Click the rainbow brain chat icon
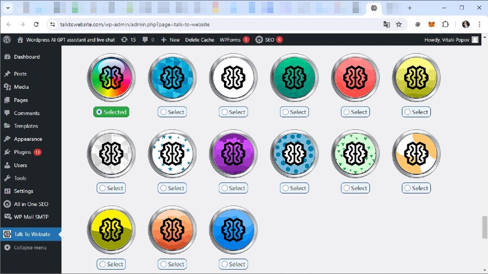The width and height of the screenshot is (488, 274). (111, 78)
